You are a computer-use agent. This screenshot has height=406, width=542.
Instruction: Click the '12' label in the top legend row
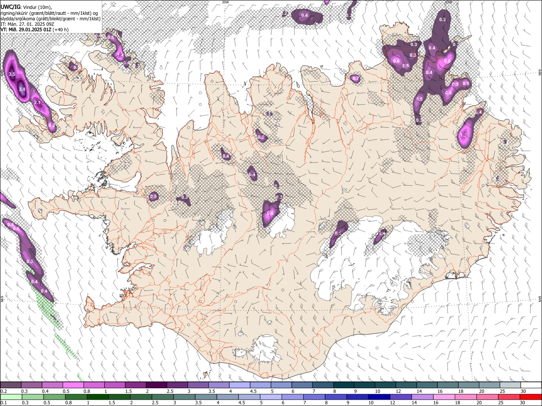click(398, 391)
